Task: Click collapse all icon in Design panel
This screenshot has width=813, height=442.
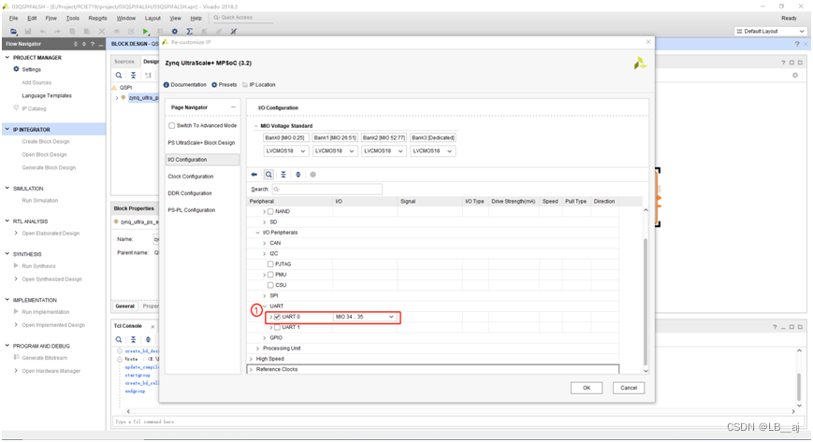Action: point(133,75)
